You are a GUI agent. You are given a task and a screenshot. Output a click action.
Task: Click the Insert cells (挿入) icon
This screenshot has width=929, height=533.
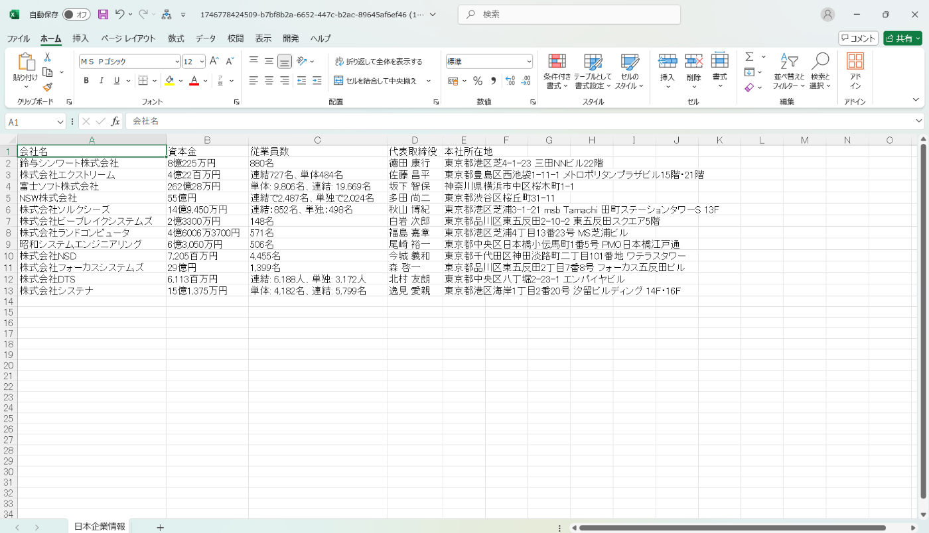click(667, 62)
